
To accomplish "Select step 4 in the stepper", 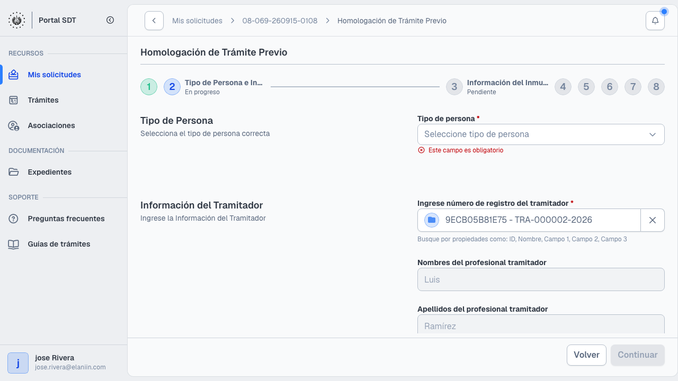I will 563,87.
